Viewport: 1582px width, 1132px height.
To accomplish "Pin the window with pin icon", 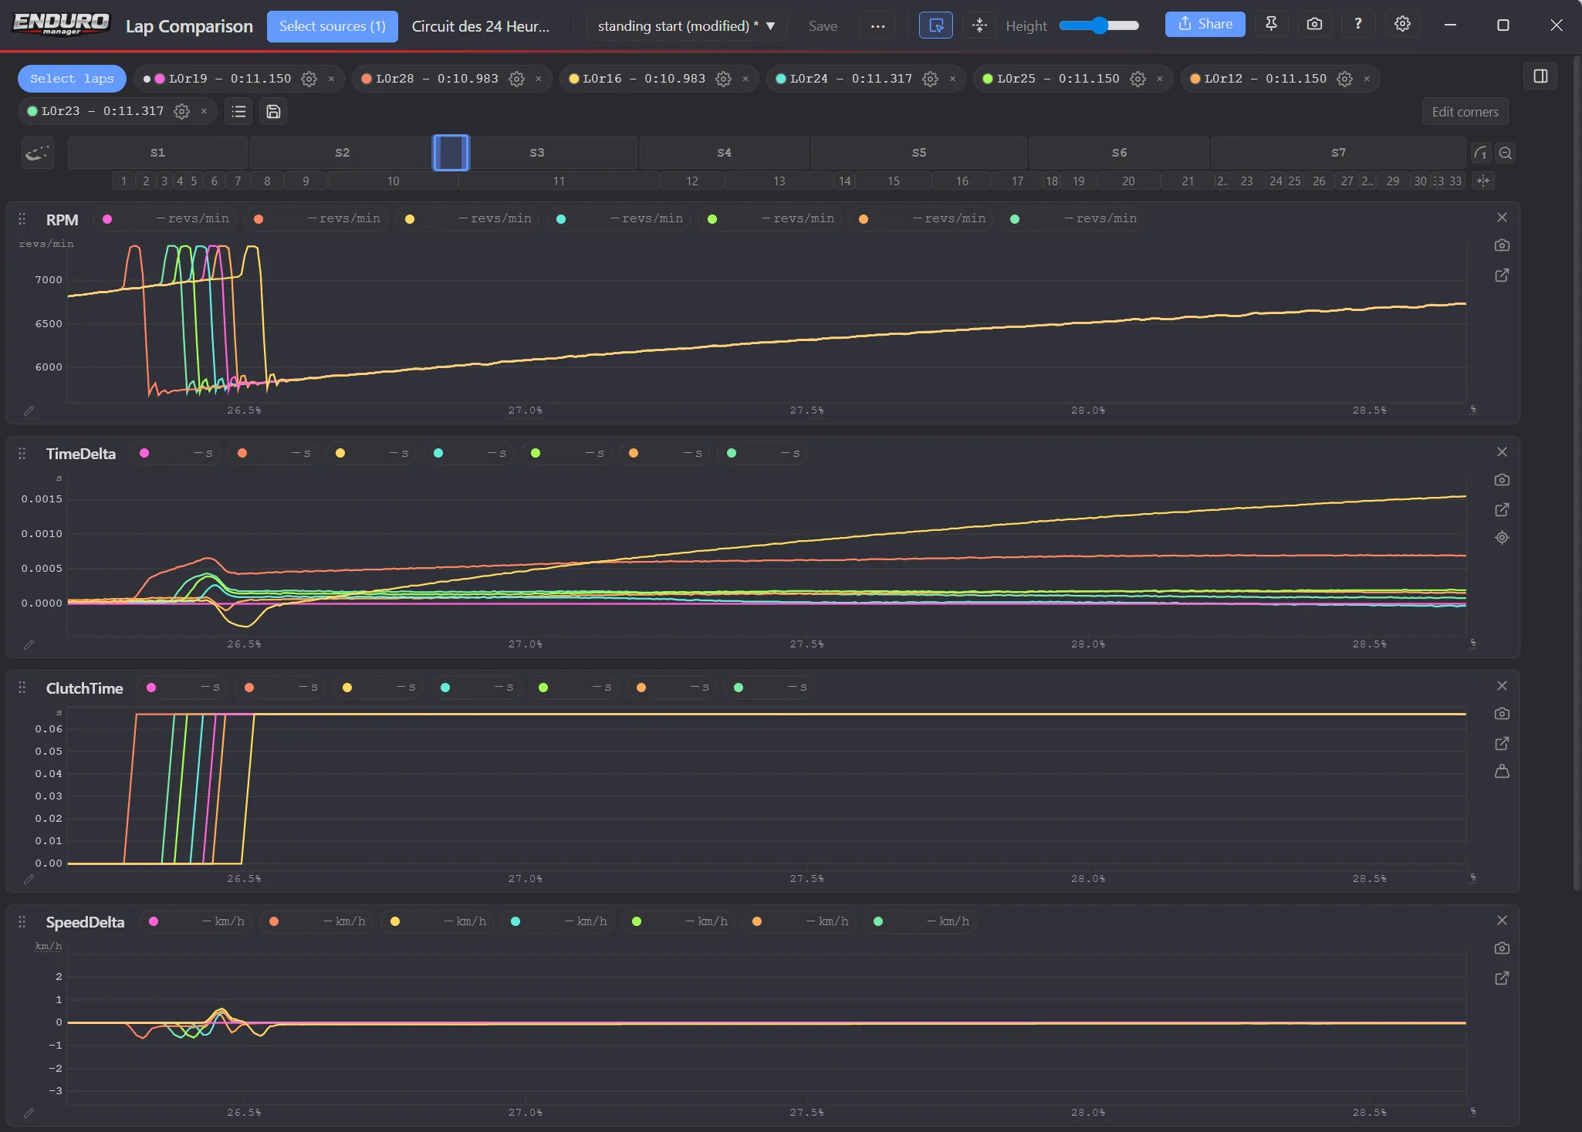I will [1271, 24].
